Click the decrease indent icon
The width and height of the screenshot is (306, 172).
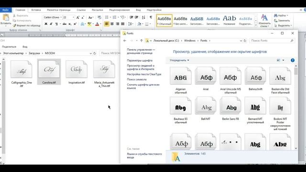131,18
